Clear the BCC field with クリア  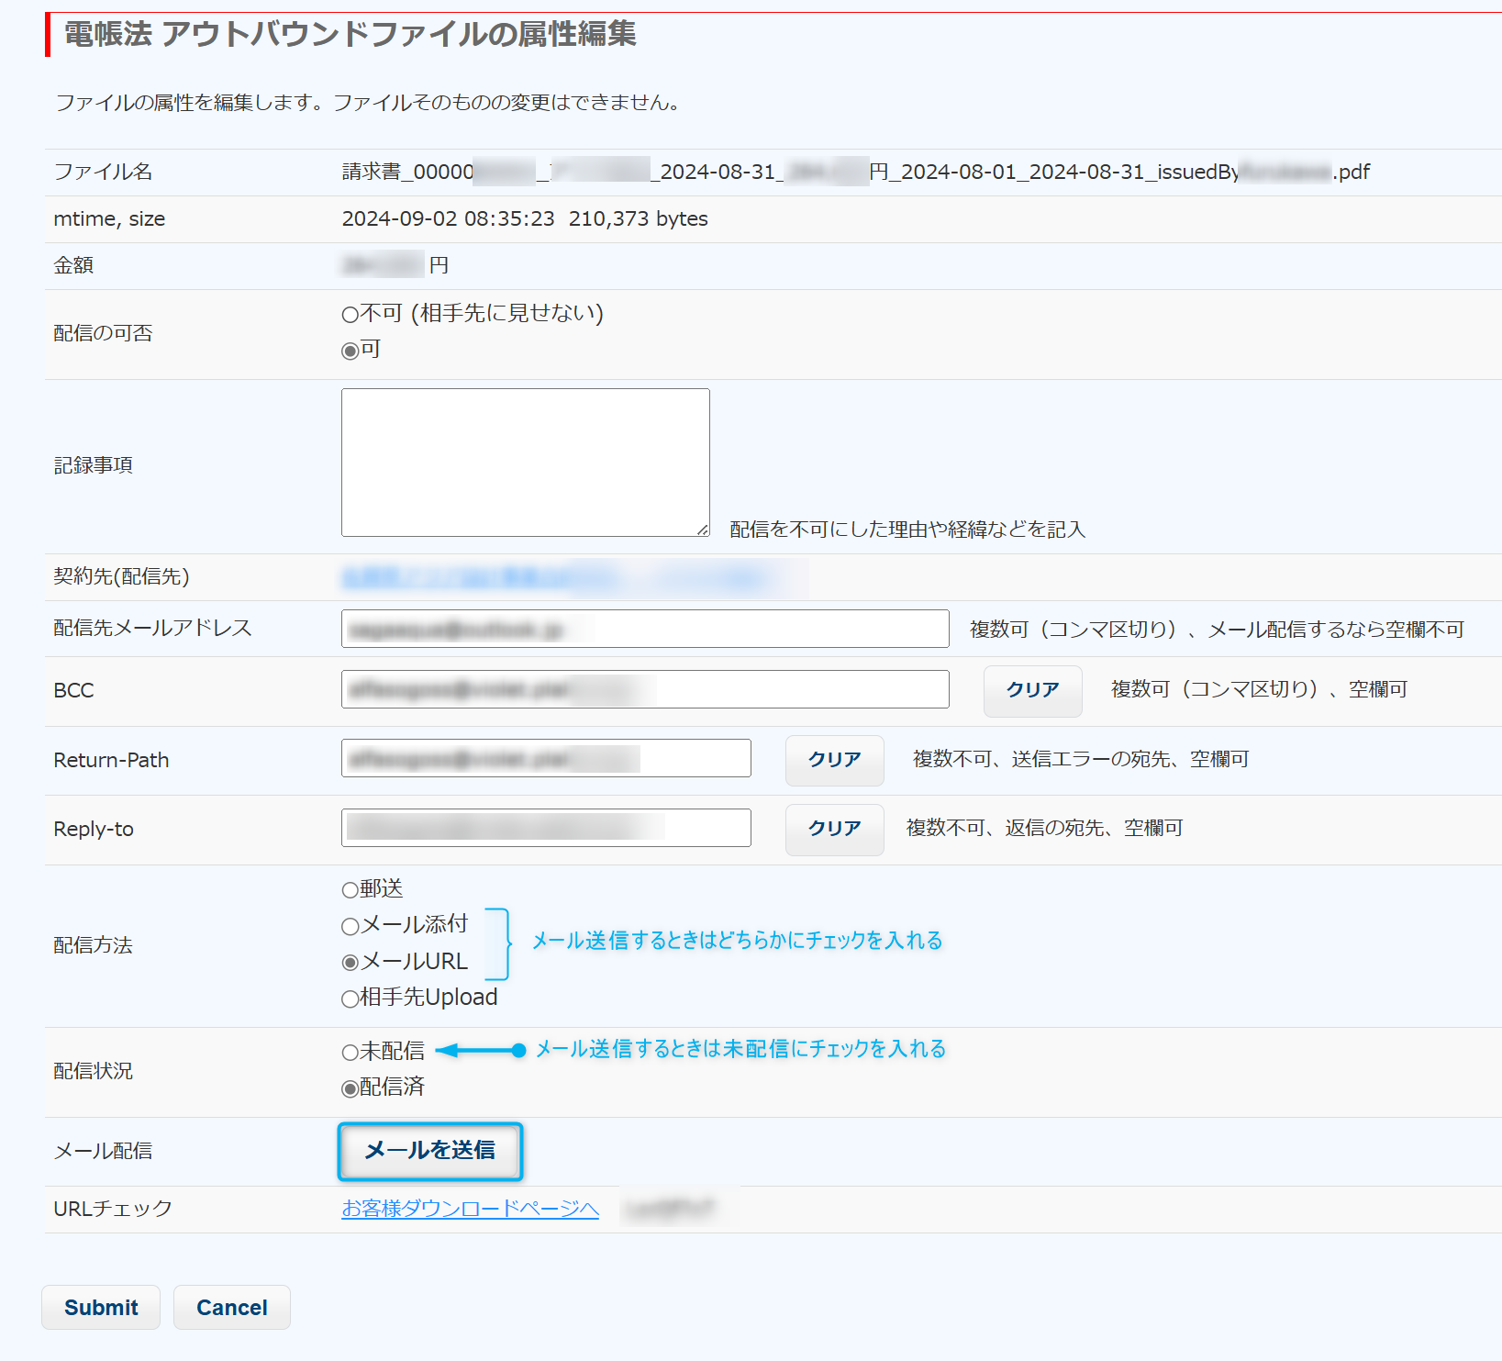pos(1032,690)
